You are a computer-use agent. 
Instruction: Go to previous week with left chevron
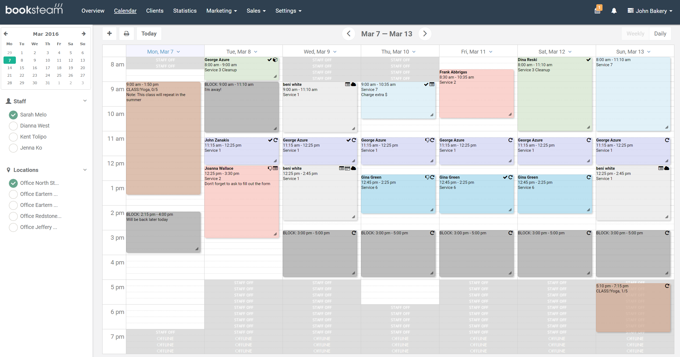point(348,34)
